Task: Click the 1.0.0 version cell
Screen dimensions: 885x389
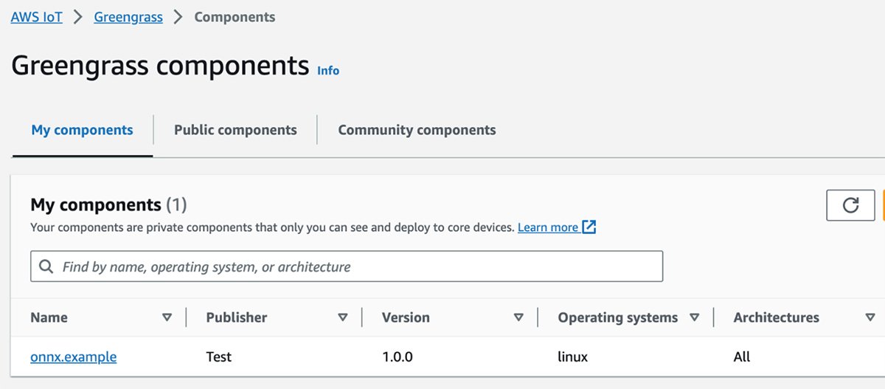Action: (x=397, y=357)
